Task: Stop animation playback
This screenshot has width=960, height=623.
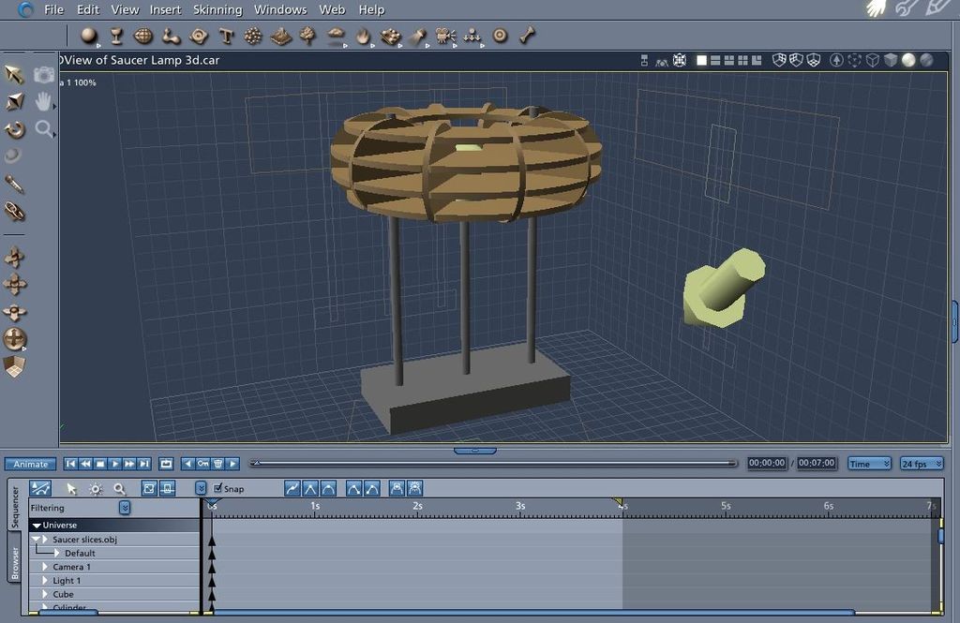Action: click(100, 464)
